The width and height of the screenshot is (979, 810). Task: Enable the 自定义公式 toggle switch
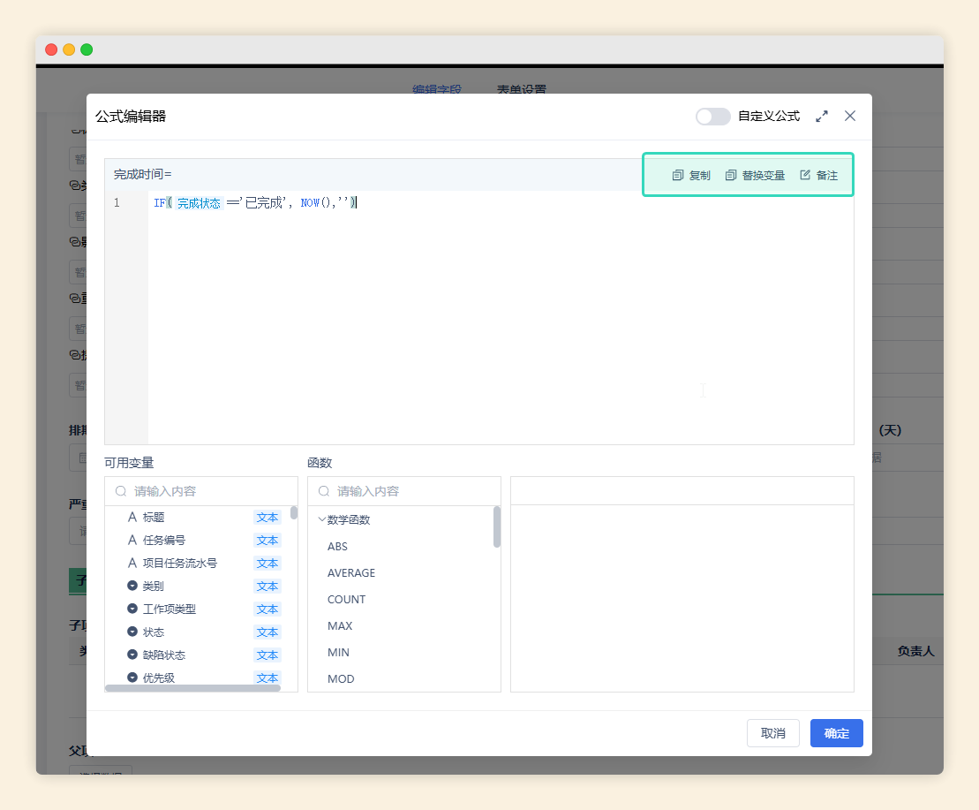tap(712, 117)
